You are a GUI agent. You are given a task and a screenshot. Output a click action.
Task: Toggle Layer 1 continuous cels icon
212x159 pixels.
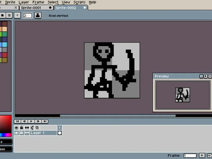tap(27, 133)
